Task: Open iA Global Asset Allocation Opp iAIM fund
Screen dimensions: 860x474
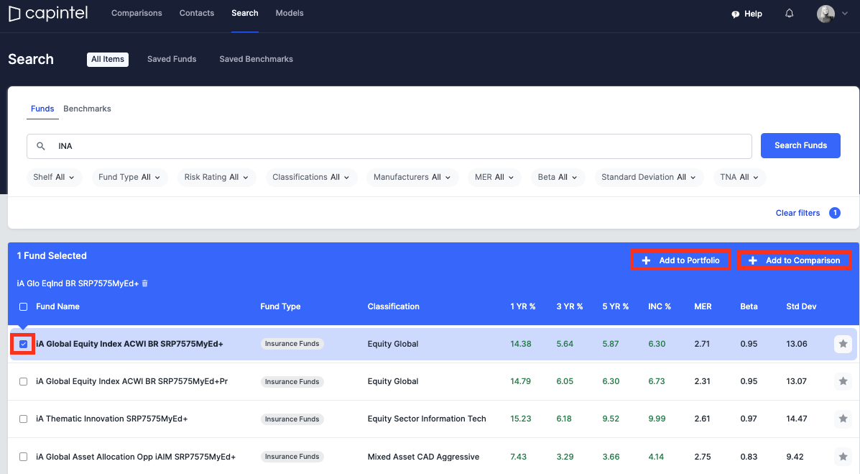Action: point(136,457)
